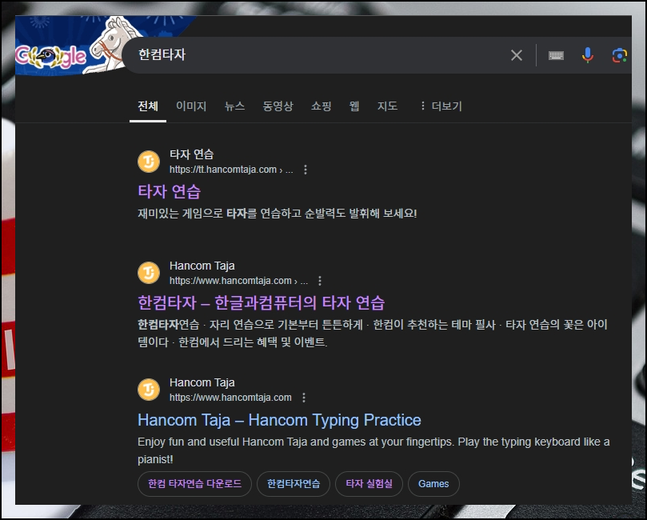The image size is (647, 520).
Task: Click the site name 타자 연습 above the first URL
Action: (x=191, y=154)
